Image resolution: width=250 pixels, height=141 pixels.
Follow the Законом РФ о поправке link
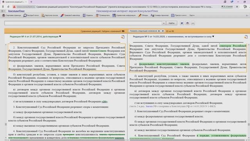coord(149,106)
